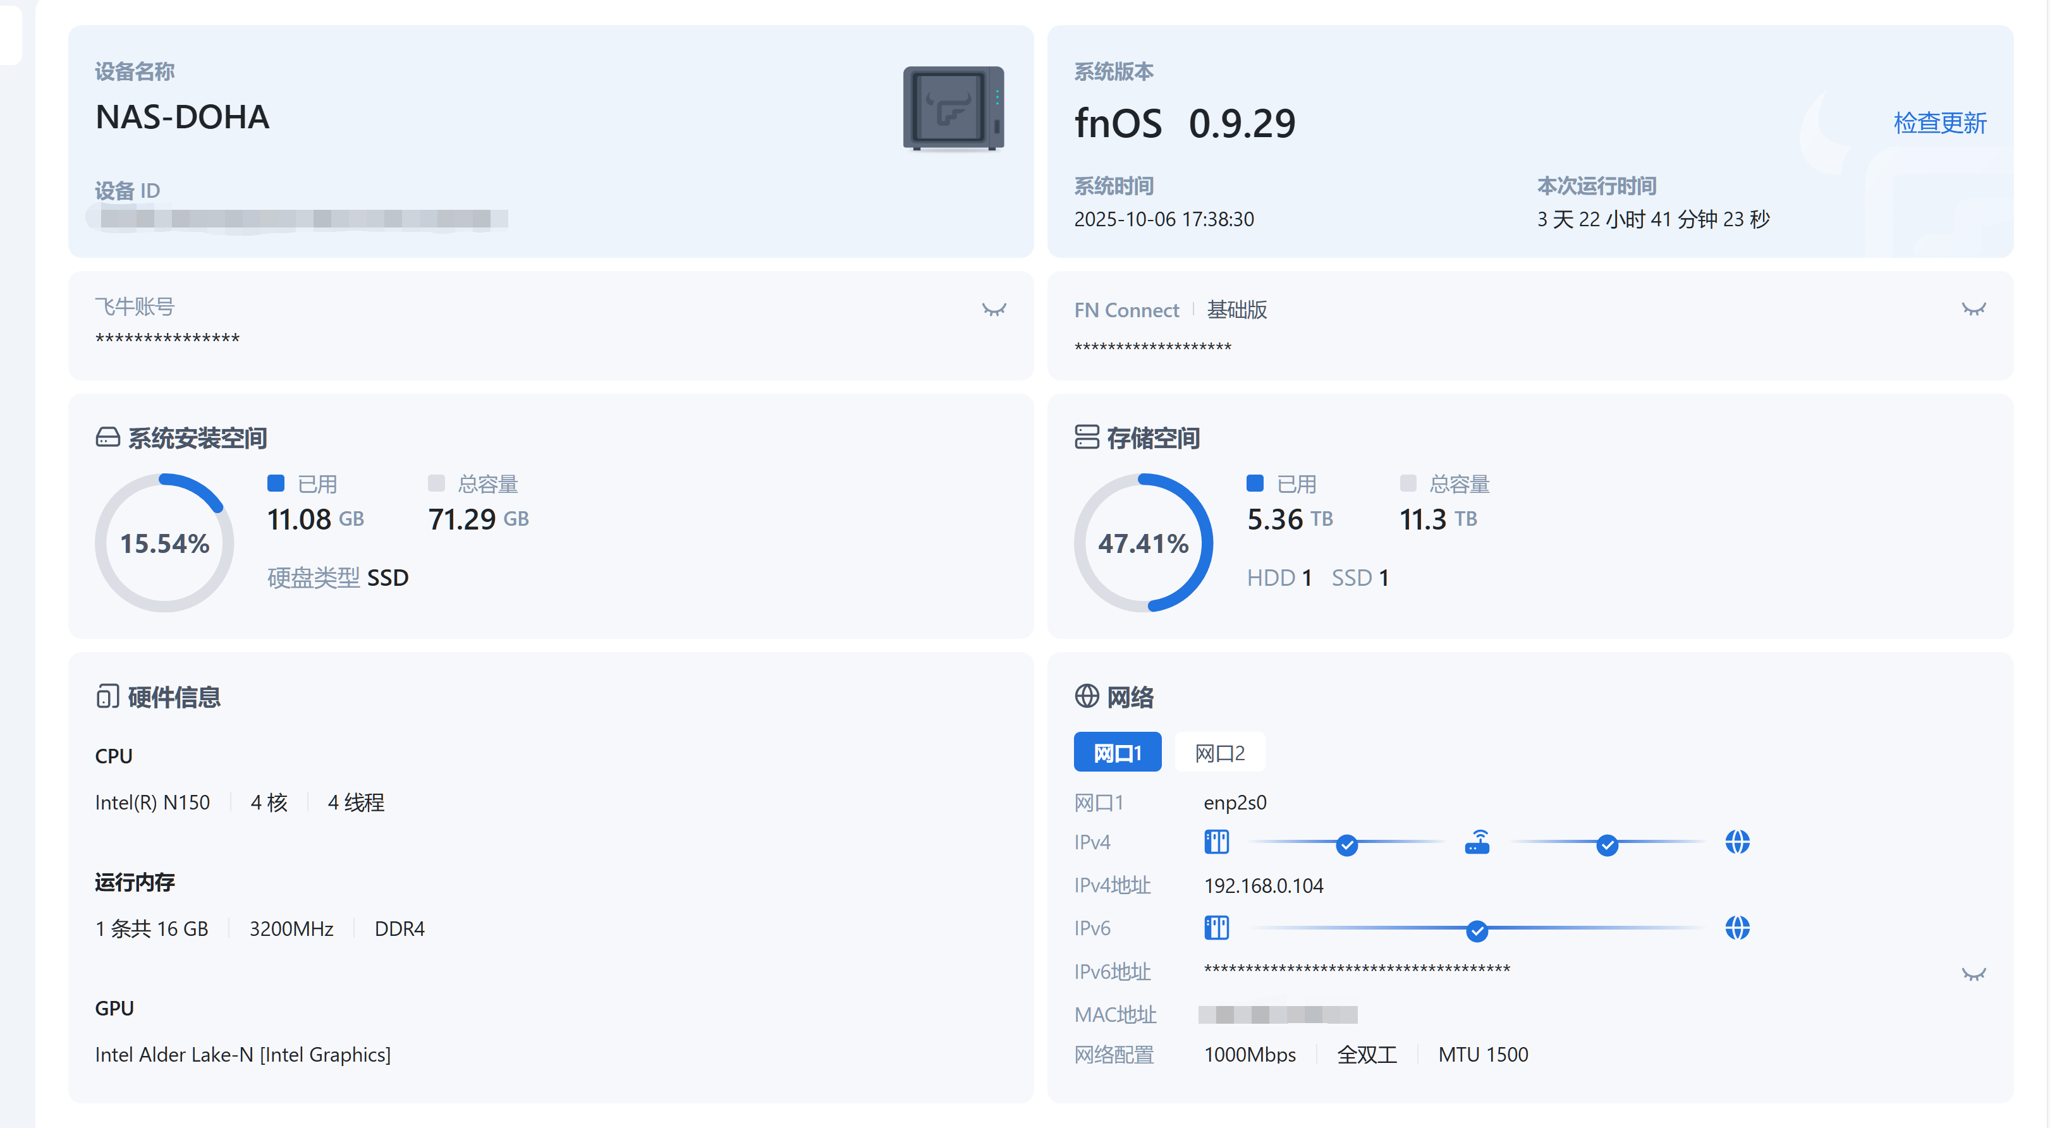Click the router icon in IPv4 path

click(1477, 842)
